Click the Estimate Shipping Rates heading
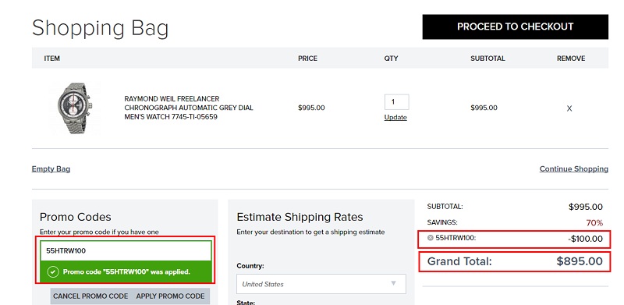The image size is (624, 305). pos(300,217)
